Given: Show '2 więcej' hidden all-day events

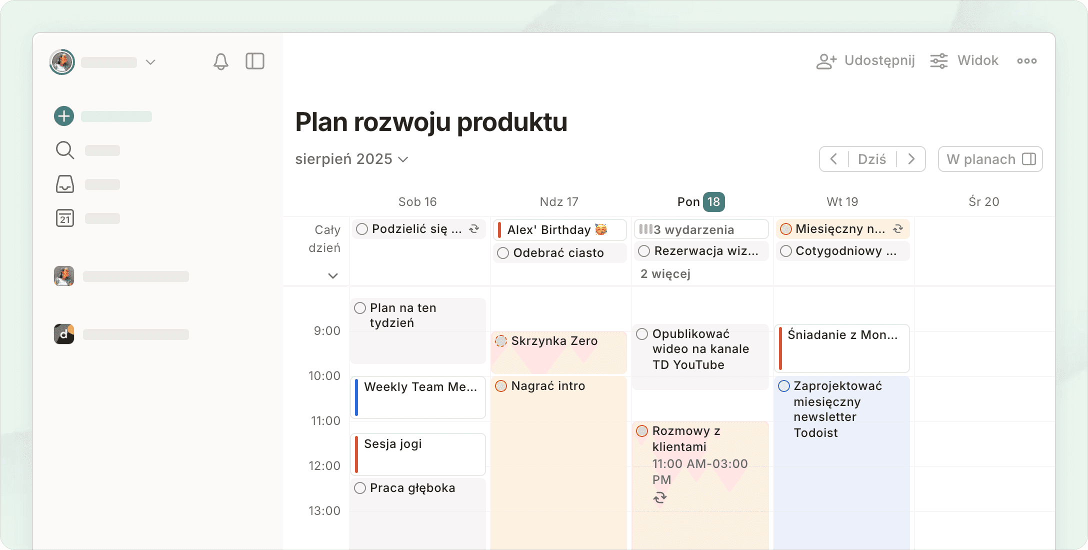Looking at the screenshot, I should click(x=665, y=274).
